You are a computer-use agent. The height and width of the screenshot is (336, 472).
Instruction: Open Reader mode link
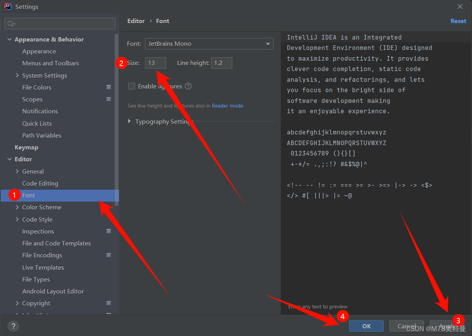click(x=227, y=106)
